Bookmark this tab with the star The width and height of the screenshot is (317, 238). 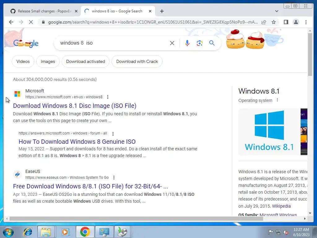click(x=274, y=22)
